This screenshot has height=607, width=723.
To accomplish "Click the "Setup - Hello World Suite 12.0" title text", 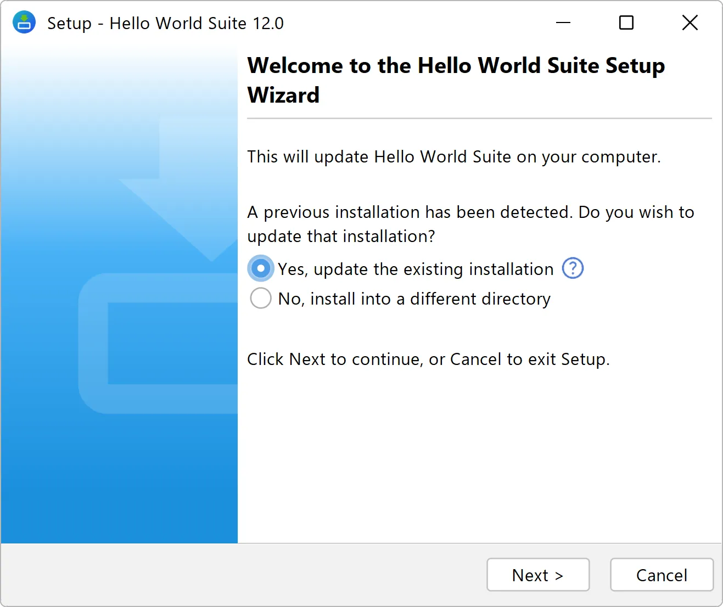I will [x=165, y=23].
